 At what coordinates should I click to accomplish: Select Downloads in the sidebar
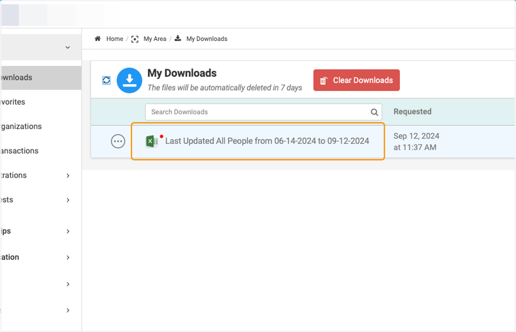click(x=40, y=77)
